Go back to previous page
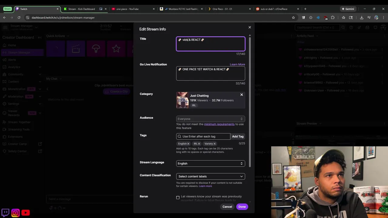The width and height of the screenshot is (388, 218). (4, 18)
